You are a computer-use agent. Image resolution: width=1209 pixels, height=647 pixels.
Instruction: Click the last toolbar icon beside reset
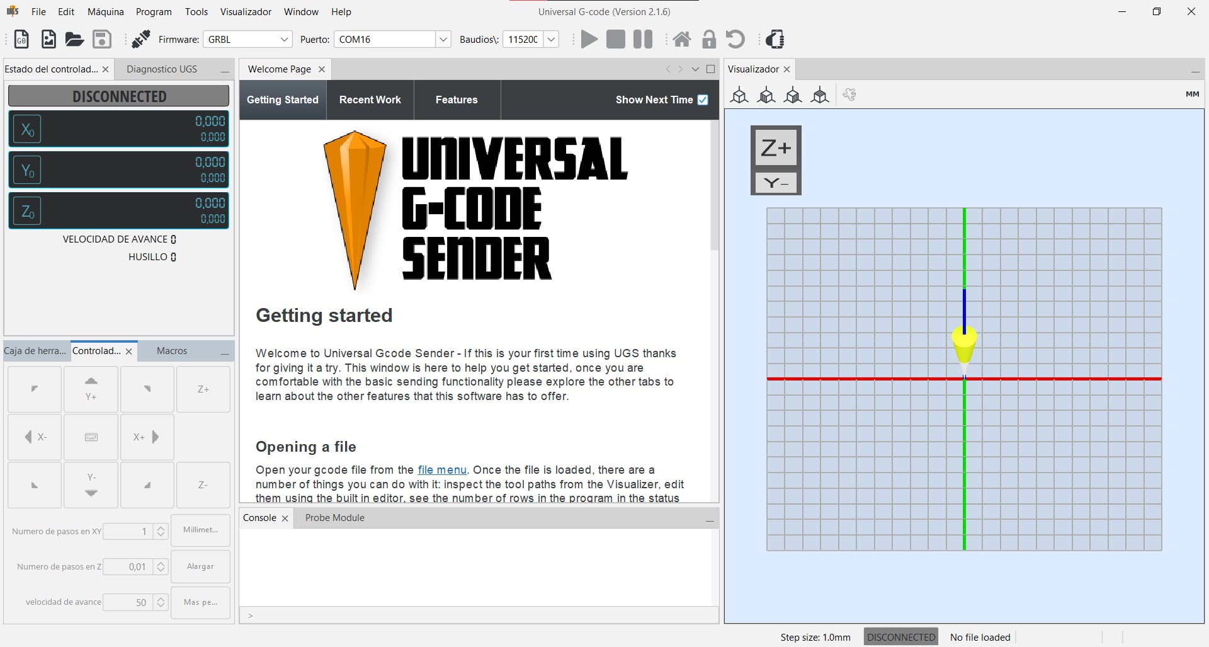click(x=775, y=39)
